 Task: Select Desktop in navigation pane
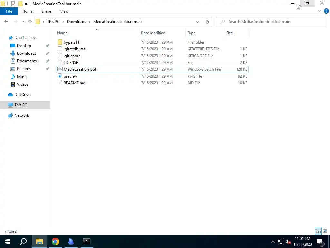pos(24,46)
